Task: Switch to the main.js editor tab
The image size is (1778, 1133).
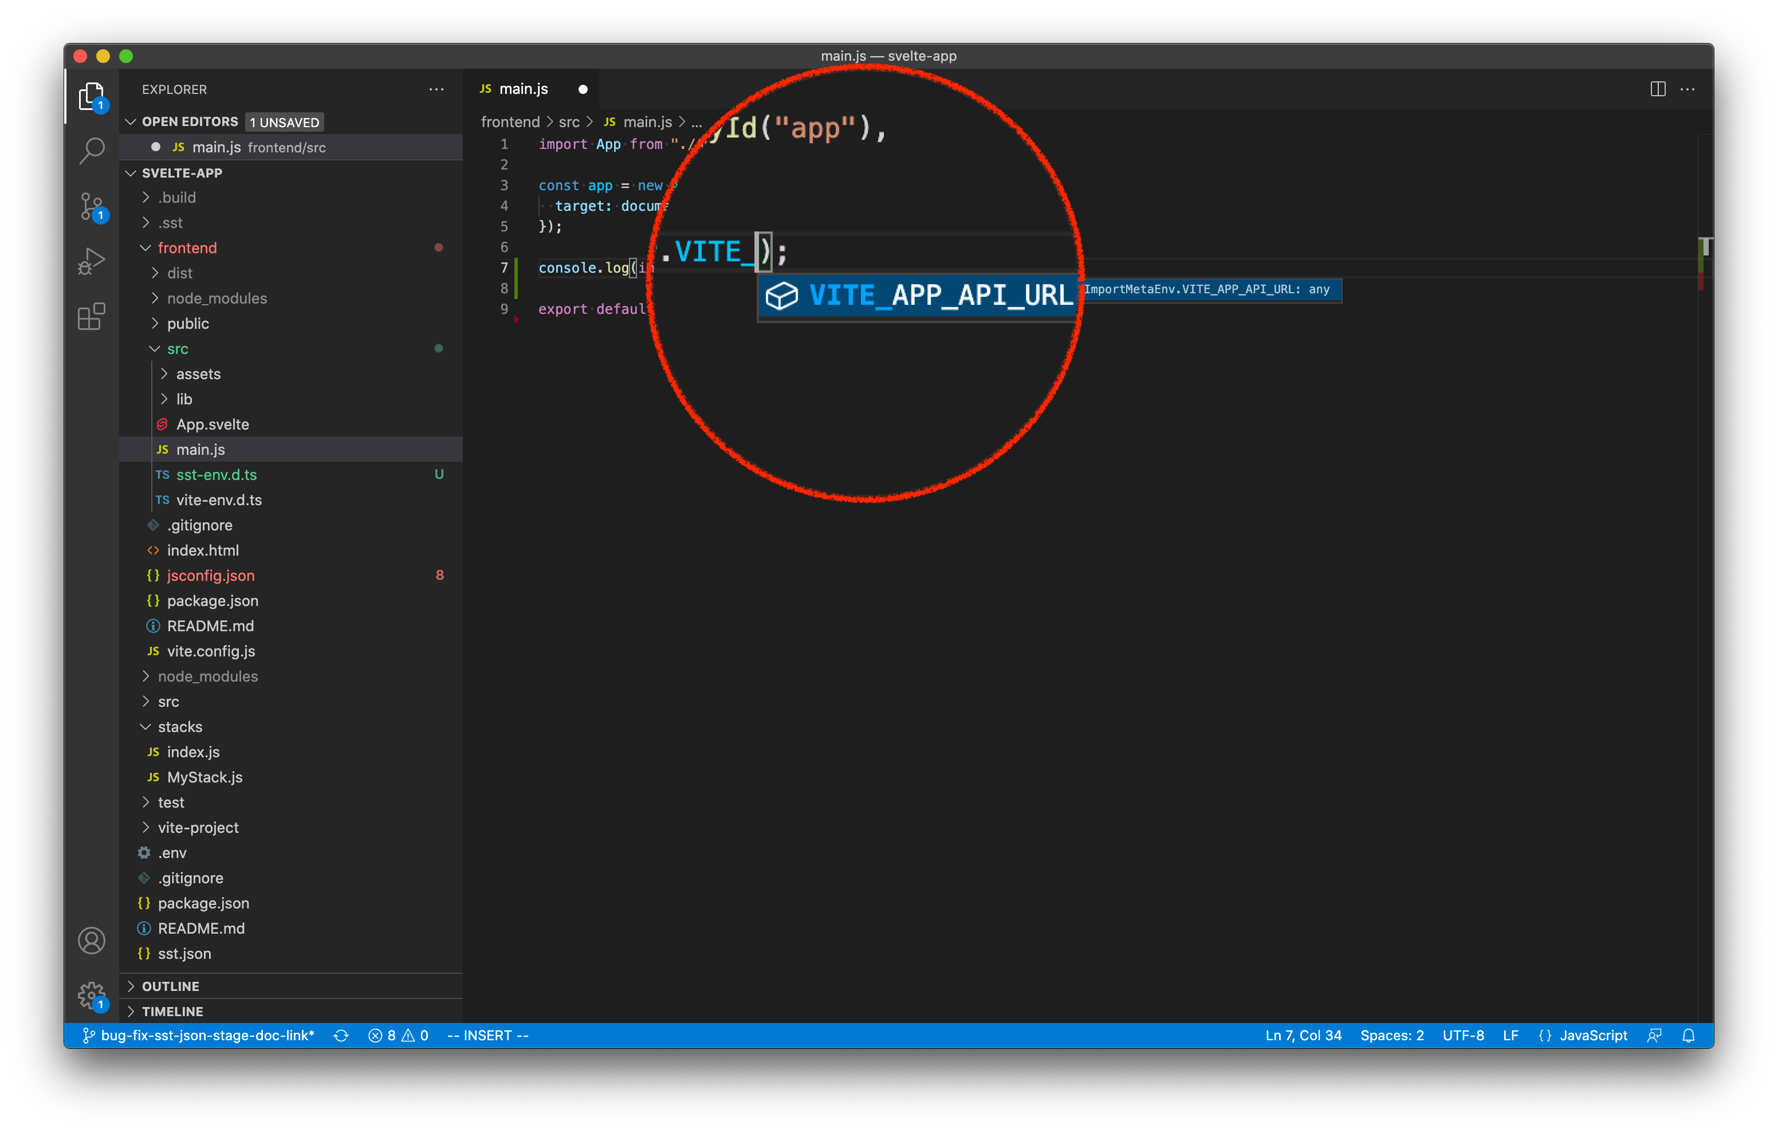Action: [524, 89]
